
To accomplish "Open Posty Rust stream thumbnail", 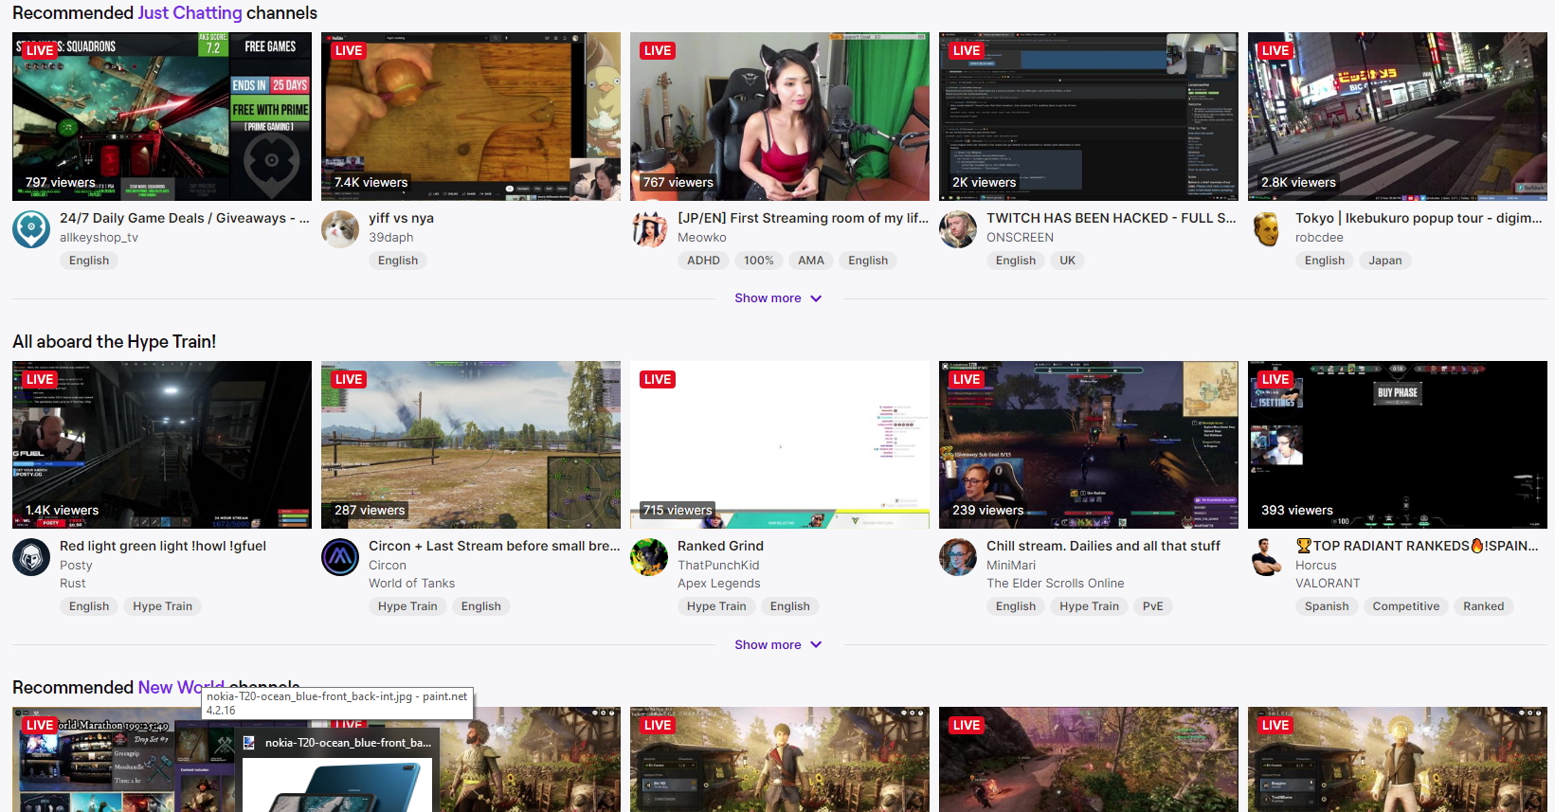I will (162, 444).
